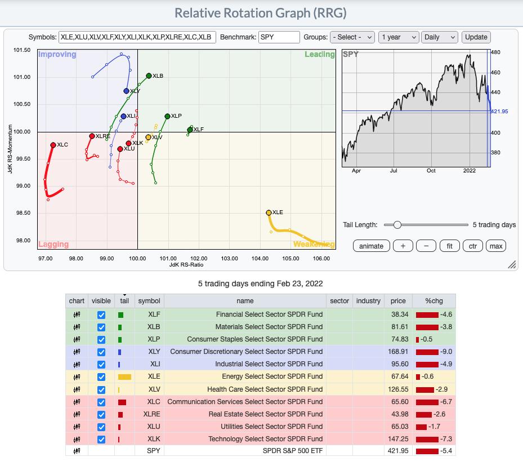Image resolution: width=523 pixels, height=461 pixels.
Task: Click the ctr center button
Action: click(x=473, y=246)
